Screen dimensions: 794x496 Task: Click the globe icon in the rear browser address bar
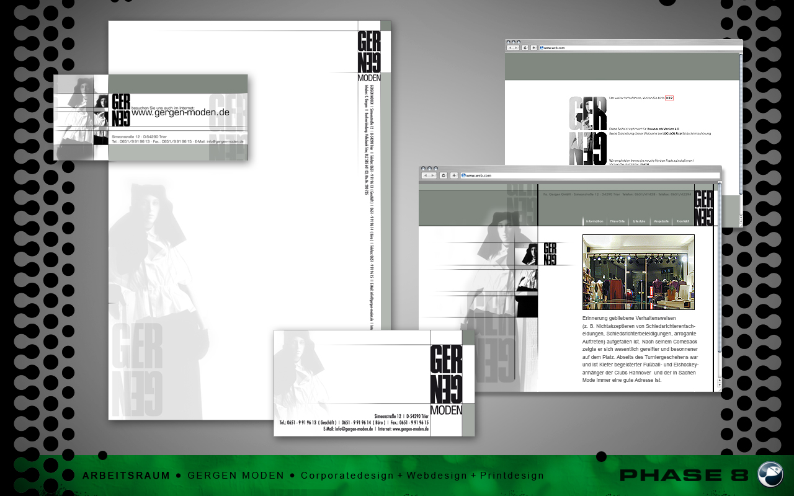[x=542, y=47]
